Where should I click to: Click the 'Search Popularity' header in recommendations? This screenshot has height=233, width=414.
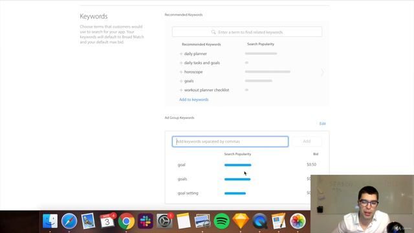pyautogui.click(x=261, y=44)
